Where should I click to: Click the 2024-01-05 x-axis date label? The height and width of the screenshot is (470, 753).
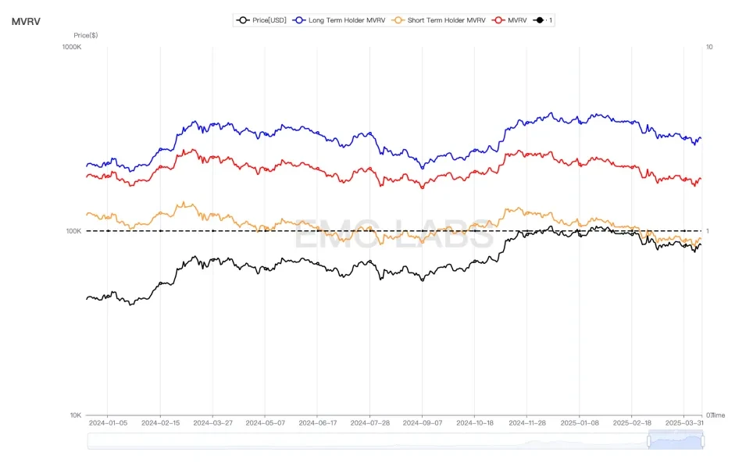[108, 423]
